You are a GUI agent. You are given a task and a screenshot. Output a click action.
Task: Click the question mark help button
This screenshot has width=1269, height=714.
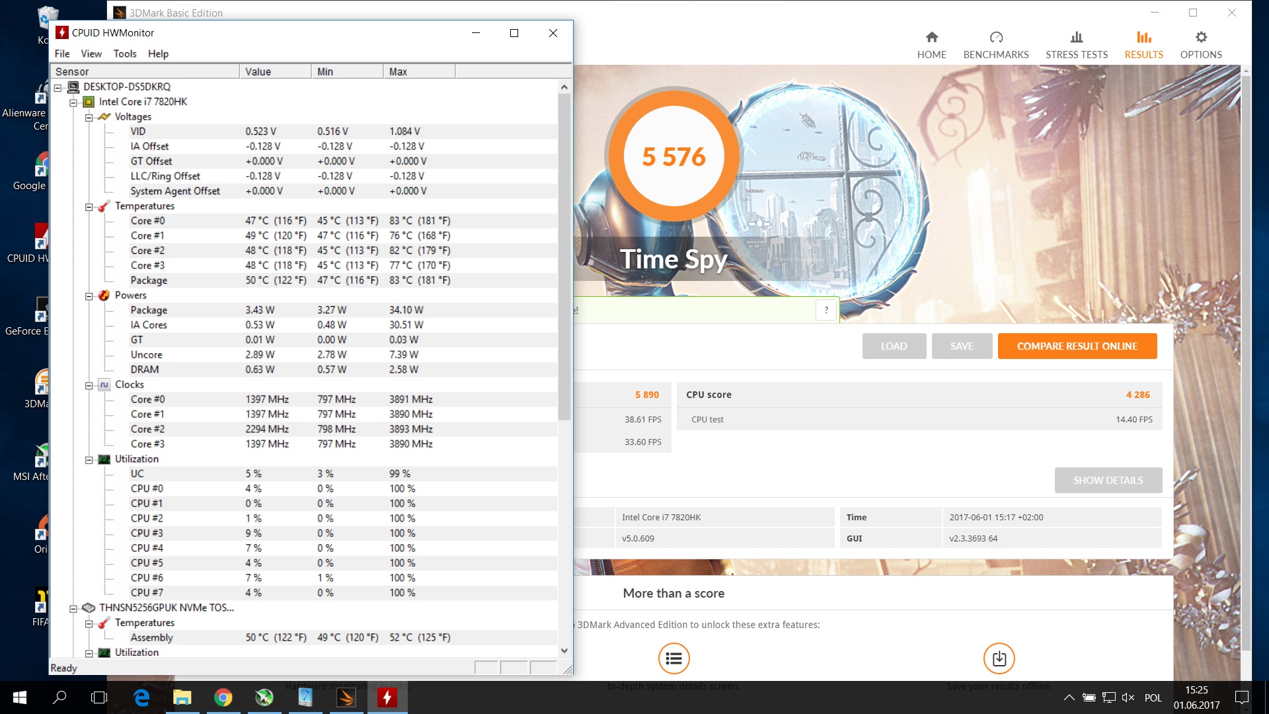826,310
